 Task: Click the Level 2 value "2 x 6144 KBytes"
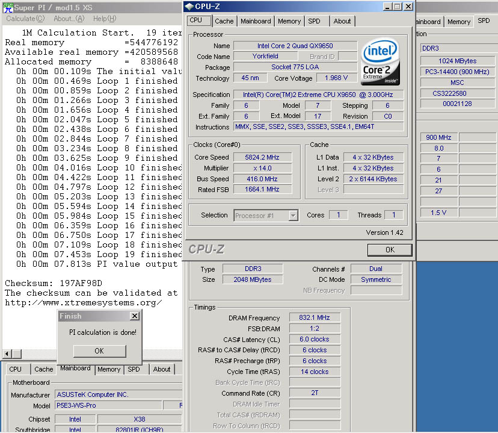373,179
